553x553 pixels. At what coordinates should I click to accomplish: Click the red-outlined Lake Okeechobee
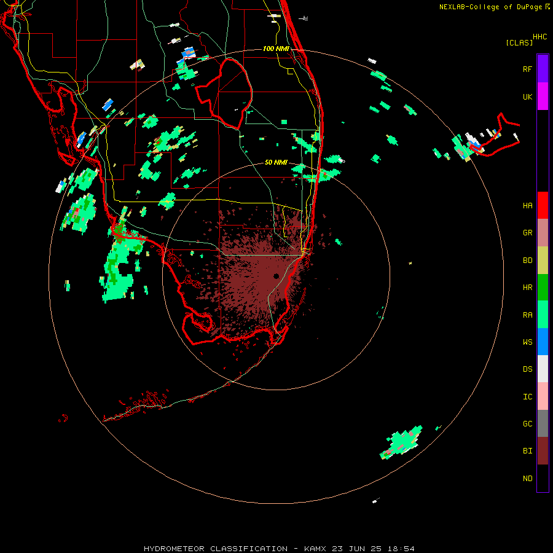point(225,93)
